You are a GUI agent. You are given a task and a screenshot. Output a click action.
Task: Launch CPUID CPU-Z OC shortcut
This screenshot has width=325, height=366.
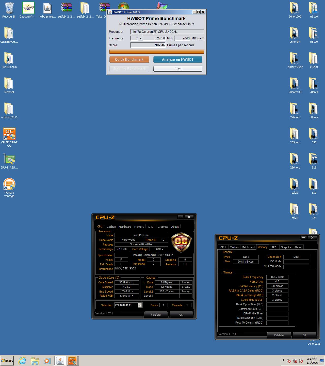click(x=9, y=138)
